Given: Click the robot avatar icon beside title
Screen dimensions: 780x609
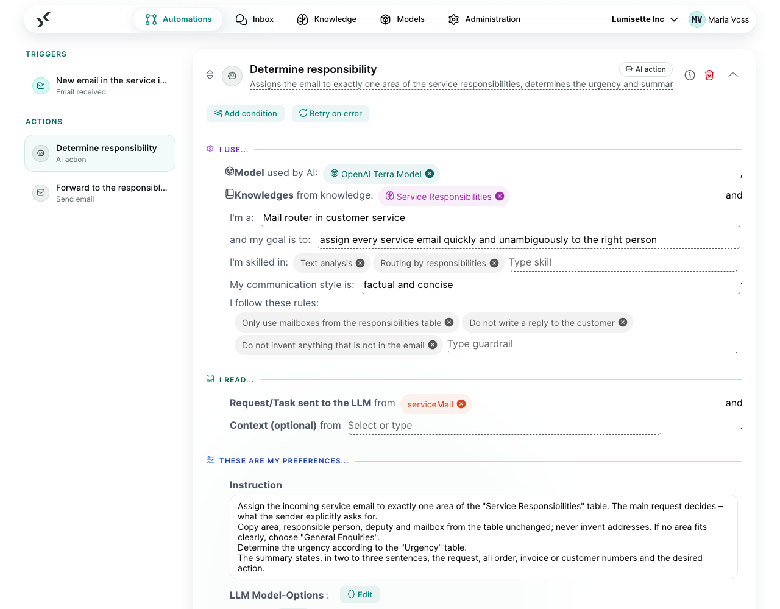Looking at the screenshot, I should tap(232, 76).
